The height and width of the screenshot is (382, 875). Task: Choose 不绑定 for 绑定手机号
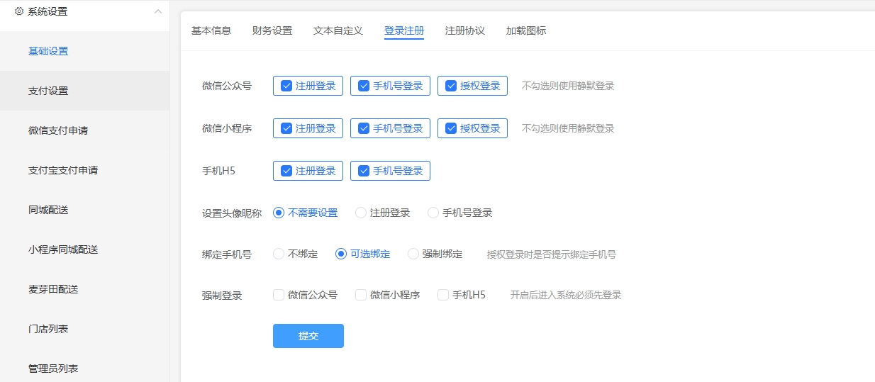click(279, 254)
